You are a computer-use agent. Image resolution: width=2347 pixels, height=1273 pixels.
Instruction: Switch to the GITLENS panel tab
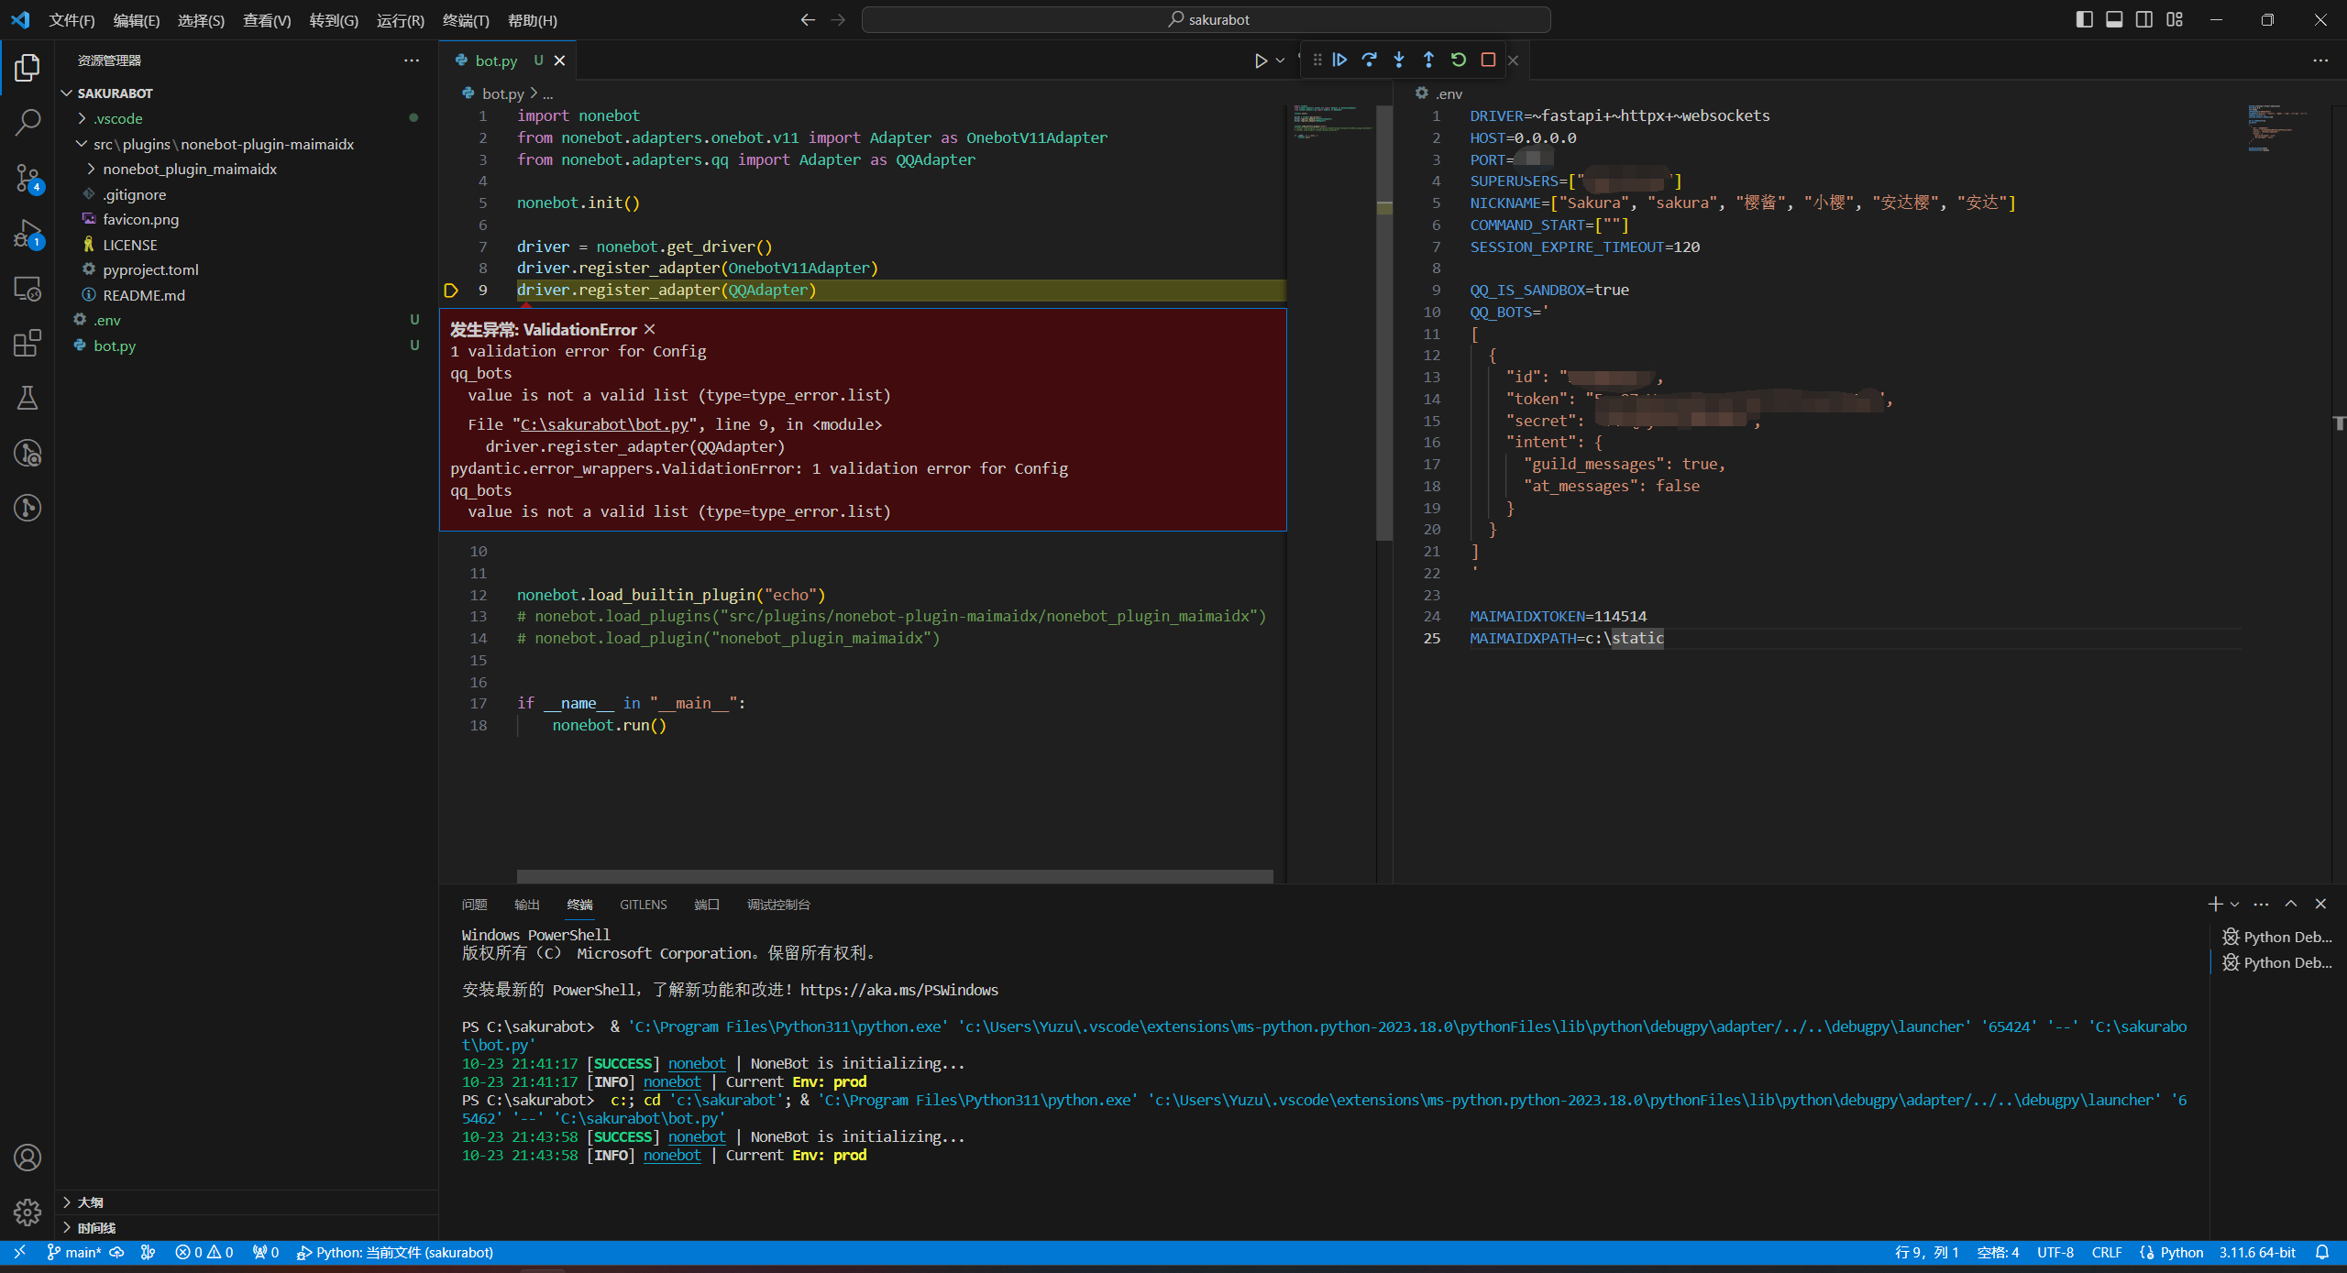tap(643, 905)
